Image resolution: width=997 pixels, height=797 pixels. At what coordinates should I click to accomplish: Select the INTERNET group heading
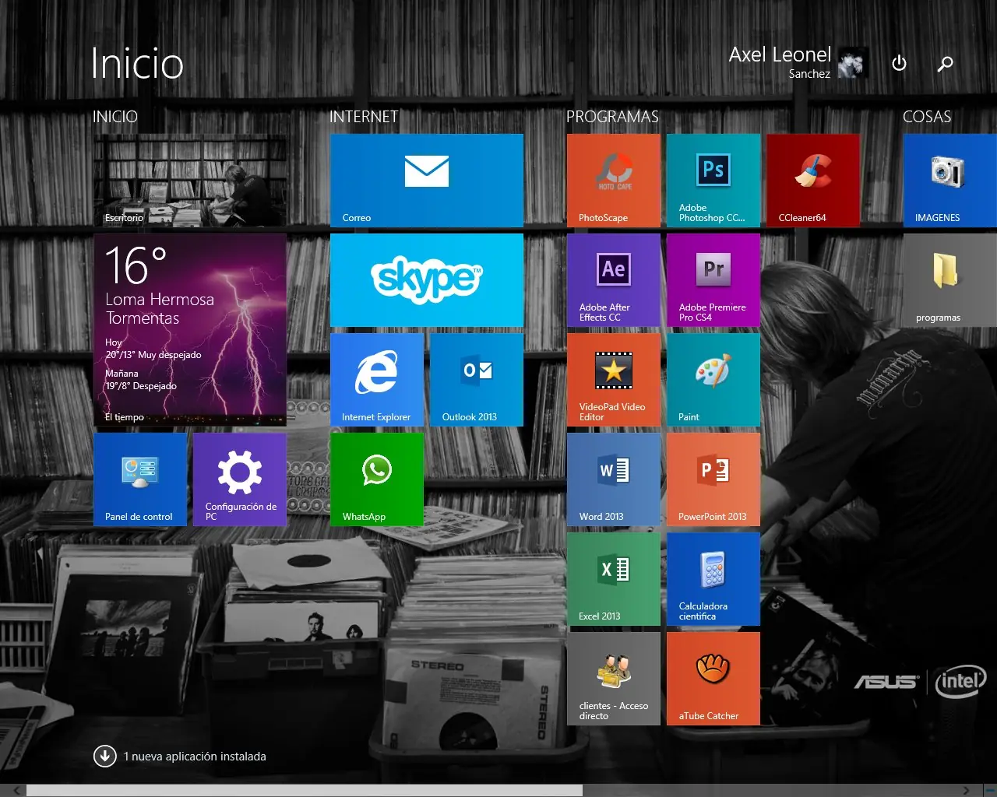click(x=364, y=117)
